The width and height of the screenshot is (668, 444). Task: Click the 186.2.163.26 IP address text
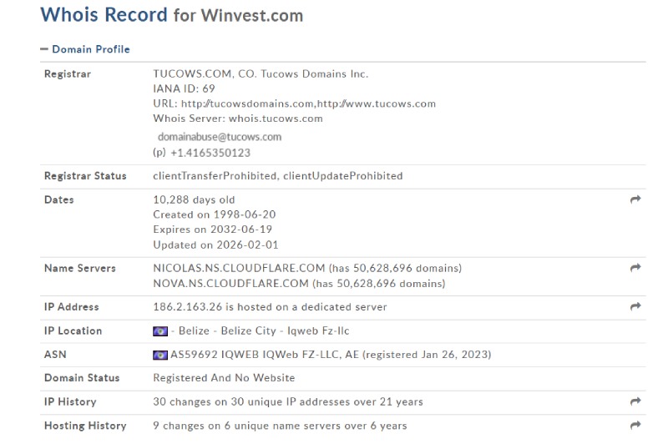click(187, 307)
